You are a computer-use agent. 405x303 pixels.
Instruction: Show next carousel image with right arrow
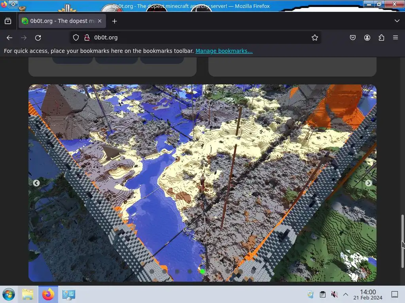(369, 183)
